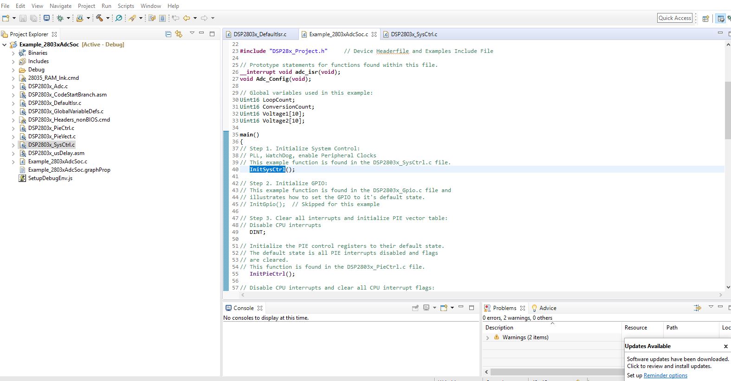Click the Save disk icon in toolbar
Viewport: 731px width, 381px height.
click(x=23, y=18)
